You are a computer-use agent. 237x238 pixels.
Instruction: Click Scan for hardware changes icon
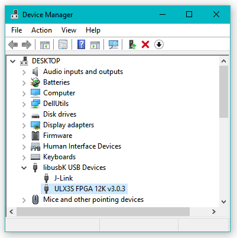(x=113, y=44)
